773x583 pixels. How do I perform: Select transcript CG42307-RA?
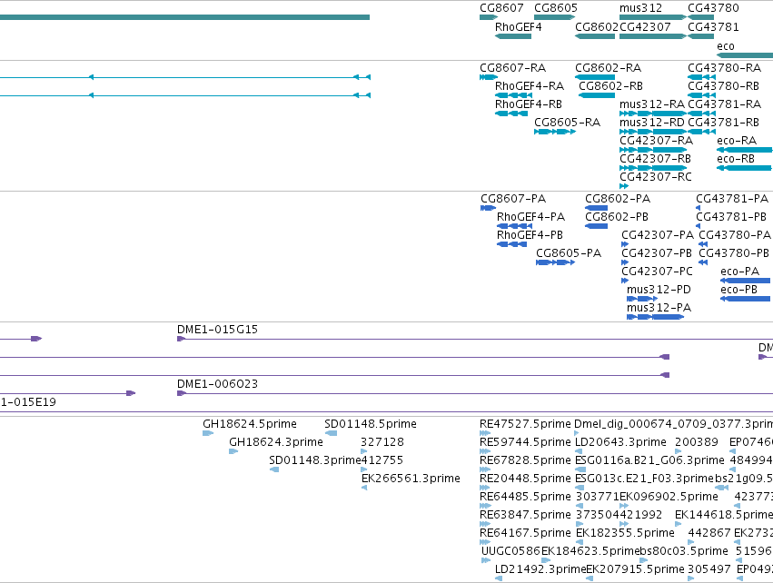657,141
